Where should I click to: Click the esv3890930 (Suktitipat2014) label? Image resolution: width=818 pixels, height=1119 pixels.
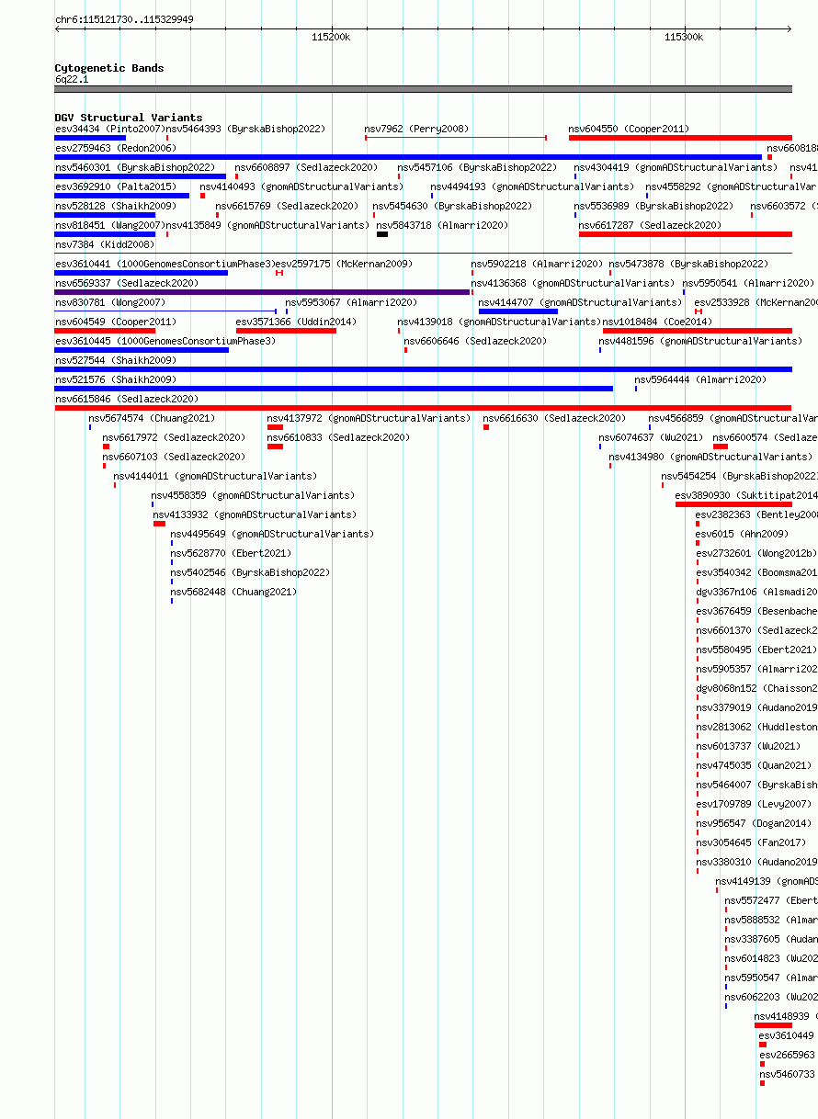point(746,496)
